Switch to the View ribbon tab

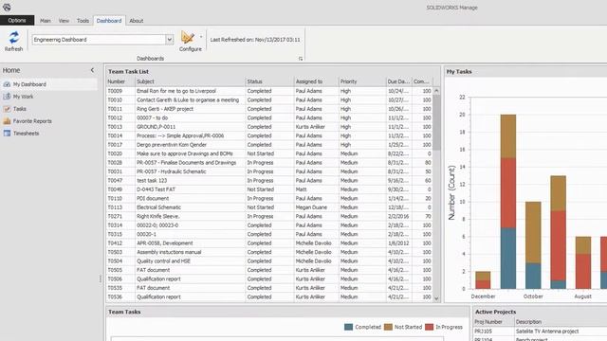tap(64, 21)
